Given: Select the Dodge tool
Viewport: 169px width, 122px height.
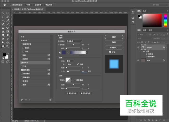Looking at the screenshot, I should pos(8,35).
